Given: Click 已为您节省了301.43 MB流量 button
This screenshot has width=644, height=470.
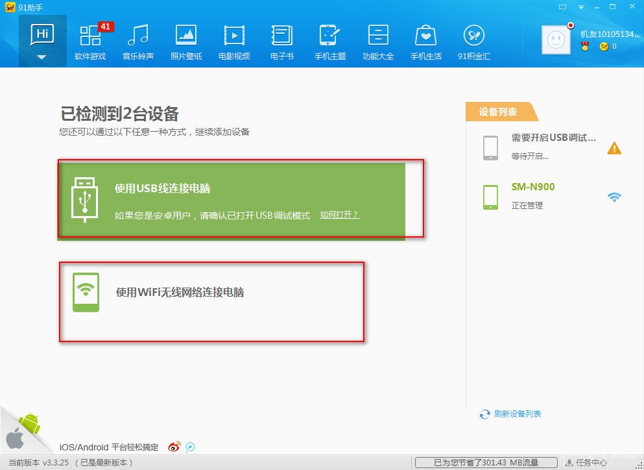Looking at the screenshot, I should (x=486, y=463).
